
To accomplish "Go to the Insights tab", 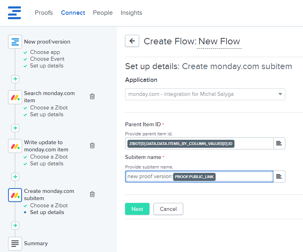I will click(131, 13).
